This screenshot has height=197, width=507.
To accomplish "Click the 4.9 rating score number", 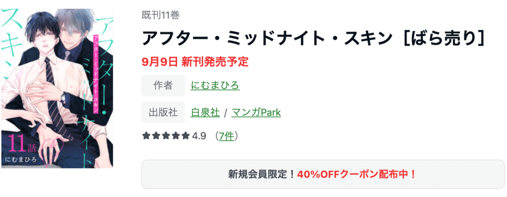I will click(x=199, y=136).
